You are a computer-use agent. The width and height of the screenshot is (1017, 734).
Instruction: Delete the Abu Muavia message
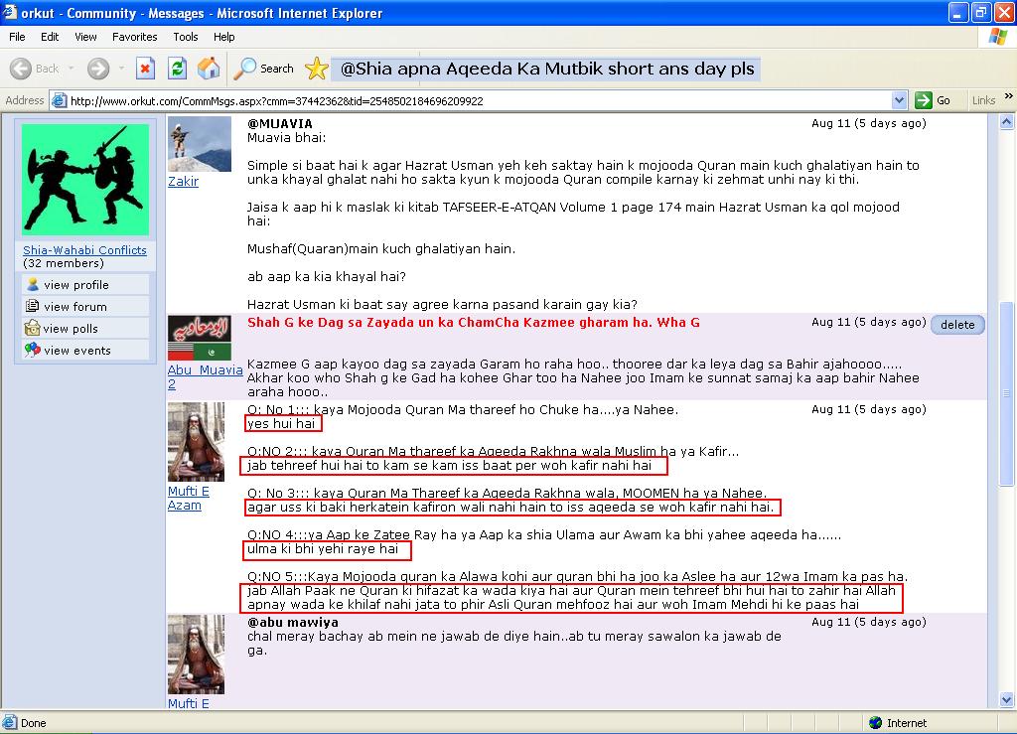pos(957,325)
